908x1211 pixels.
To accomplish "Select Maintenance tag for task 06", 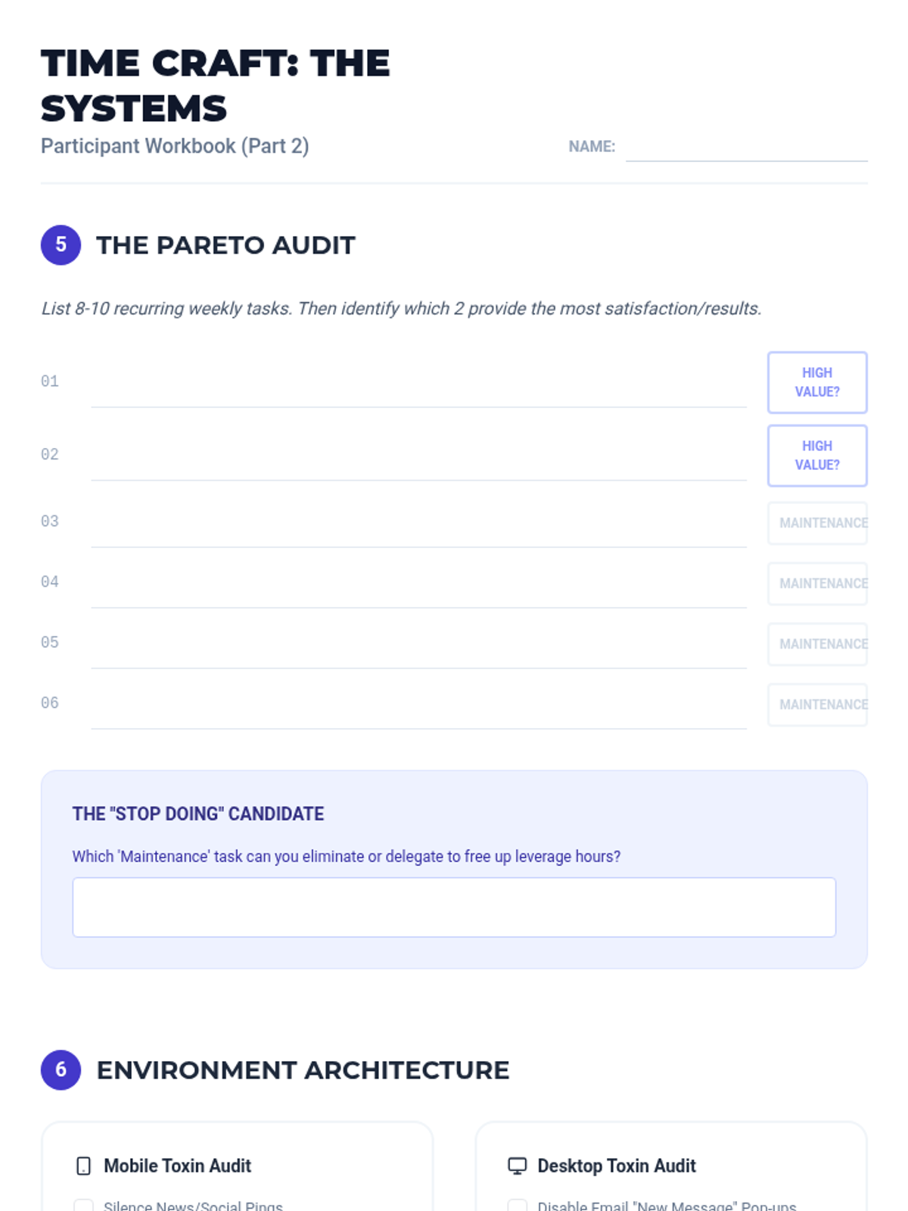I will [817, 705].
